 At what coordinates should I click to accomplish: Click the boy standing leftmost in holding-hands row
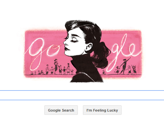pyautogui.click(x=47, y=69)
